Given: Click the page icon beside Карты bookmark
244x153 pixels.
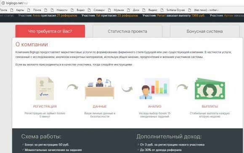Looking at the screenshot, I should tap(12, 10).
